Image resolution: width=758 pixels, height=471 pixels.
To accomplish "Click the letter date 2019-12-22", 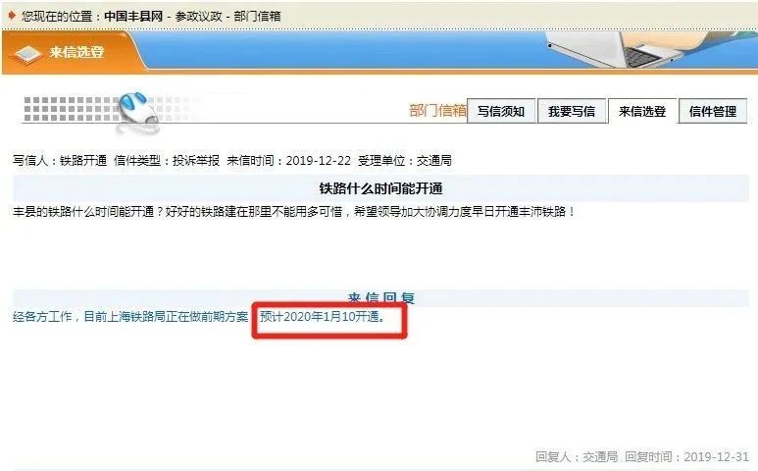I will pyautogui.click(x=318, y=161).
